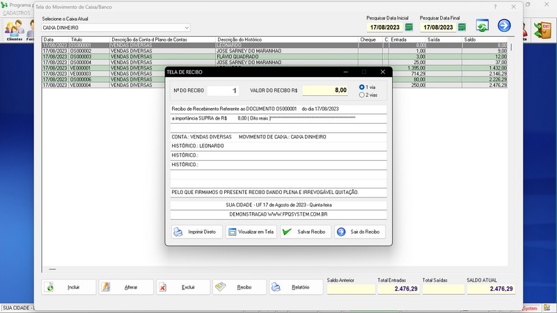Click the Excluir button
The height and width of the screenshot is (313, 557).
pyautogui.click(x=182, y=287)
